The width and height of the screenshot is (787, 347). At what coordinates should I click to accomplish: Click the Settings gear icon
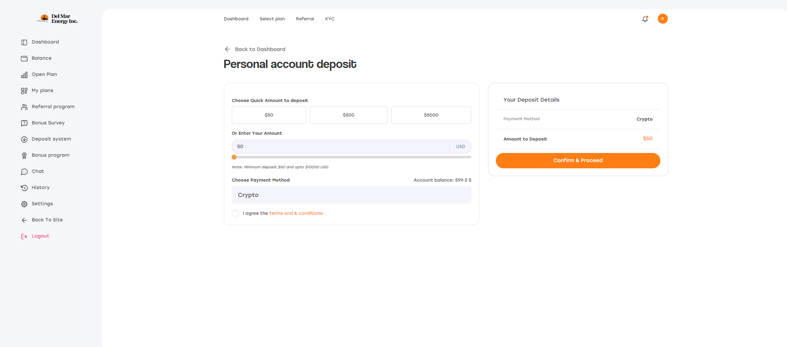click(24, 204)
